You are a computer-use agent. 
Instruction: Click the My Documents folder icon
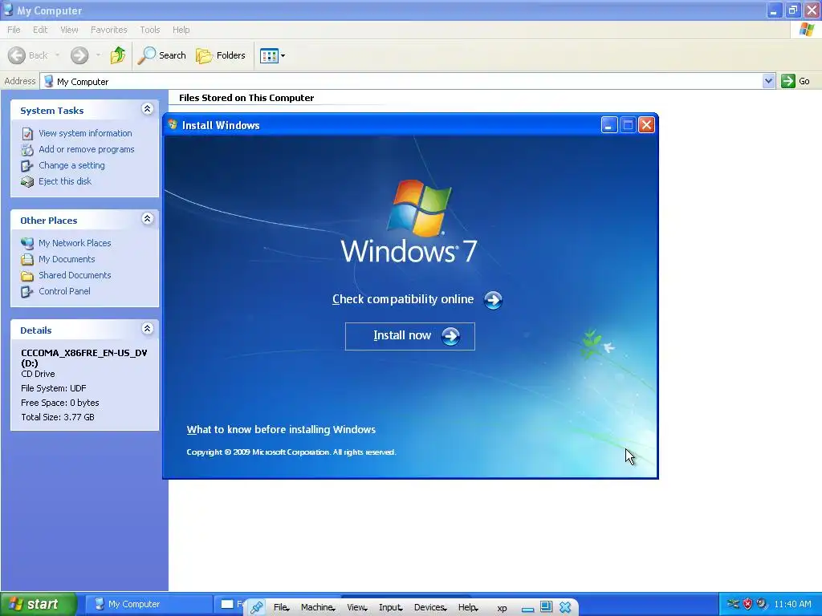coord(27,260)
